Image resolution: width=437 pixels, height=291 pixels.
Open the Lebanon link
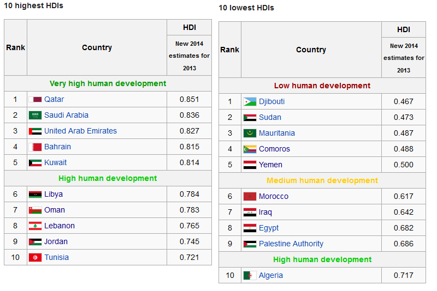tap(60, 226)
